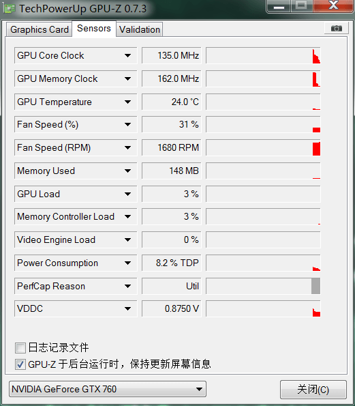Click the GPU-Z app icon in title bar

pyautogui.click(x=10, y=9)
